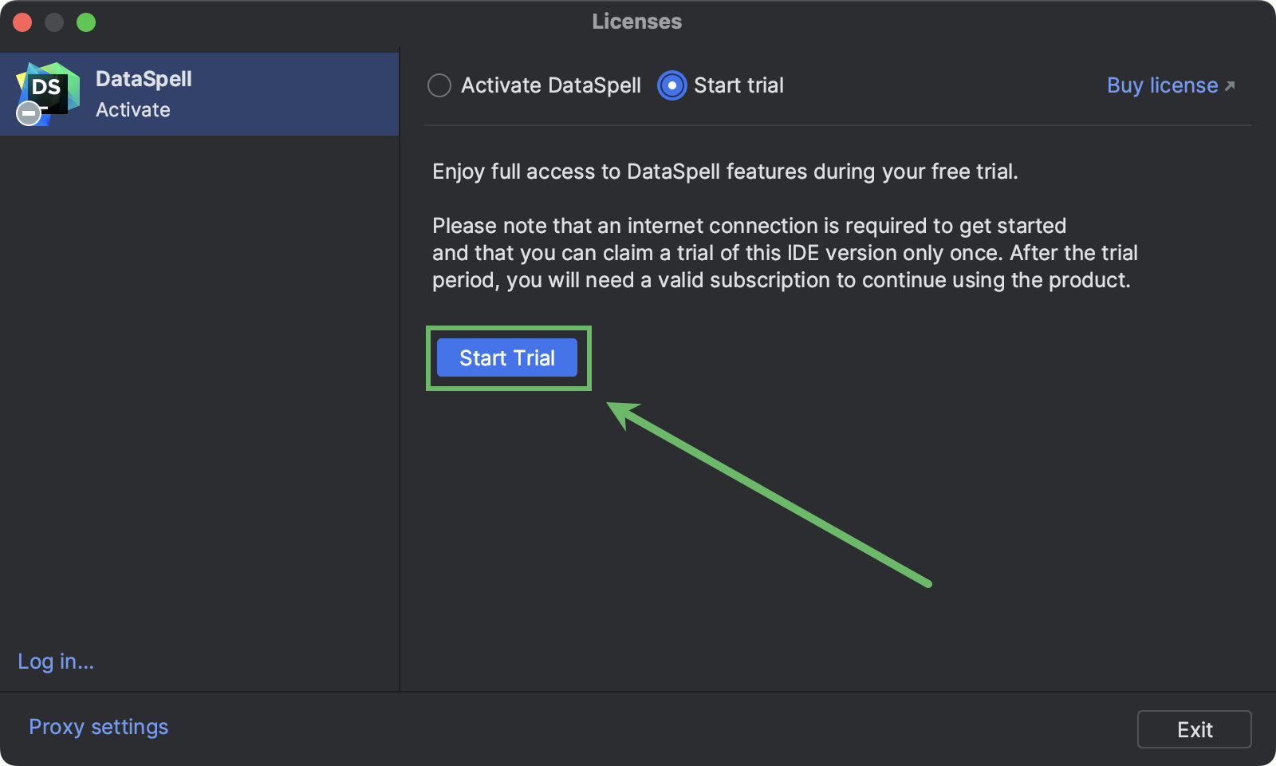Open the Log in dialog

pos(55,661)
